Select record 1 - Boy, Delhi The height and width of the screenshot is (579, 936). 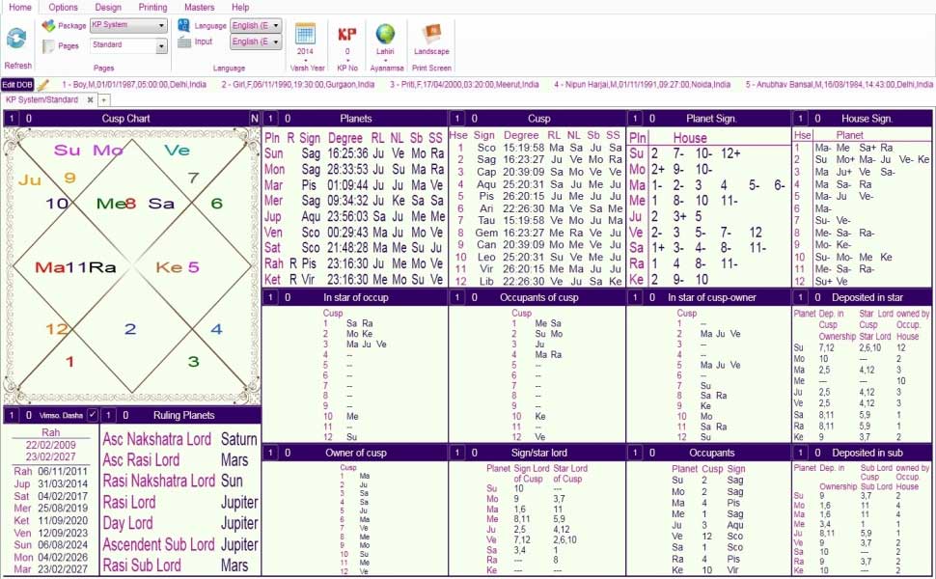[134, 85]
